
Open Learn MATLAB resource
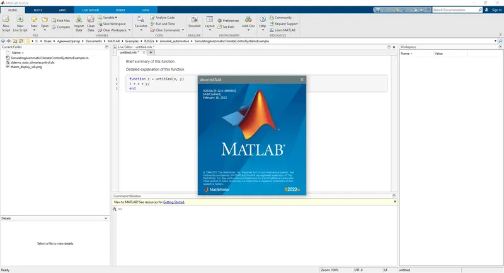click(x=282, y=30)
